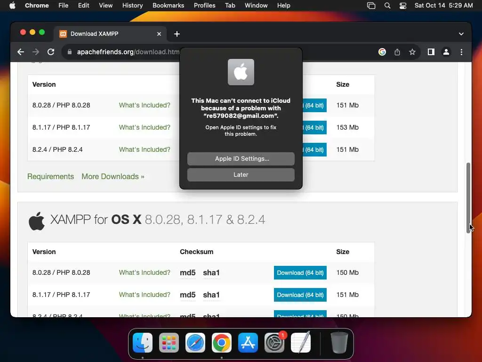This screenshot has width=482, height=362.
Task: Open the History menu
Action: click(132, 5)
